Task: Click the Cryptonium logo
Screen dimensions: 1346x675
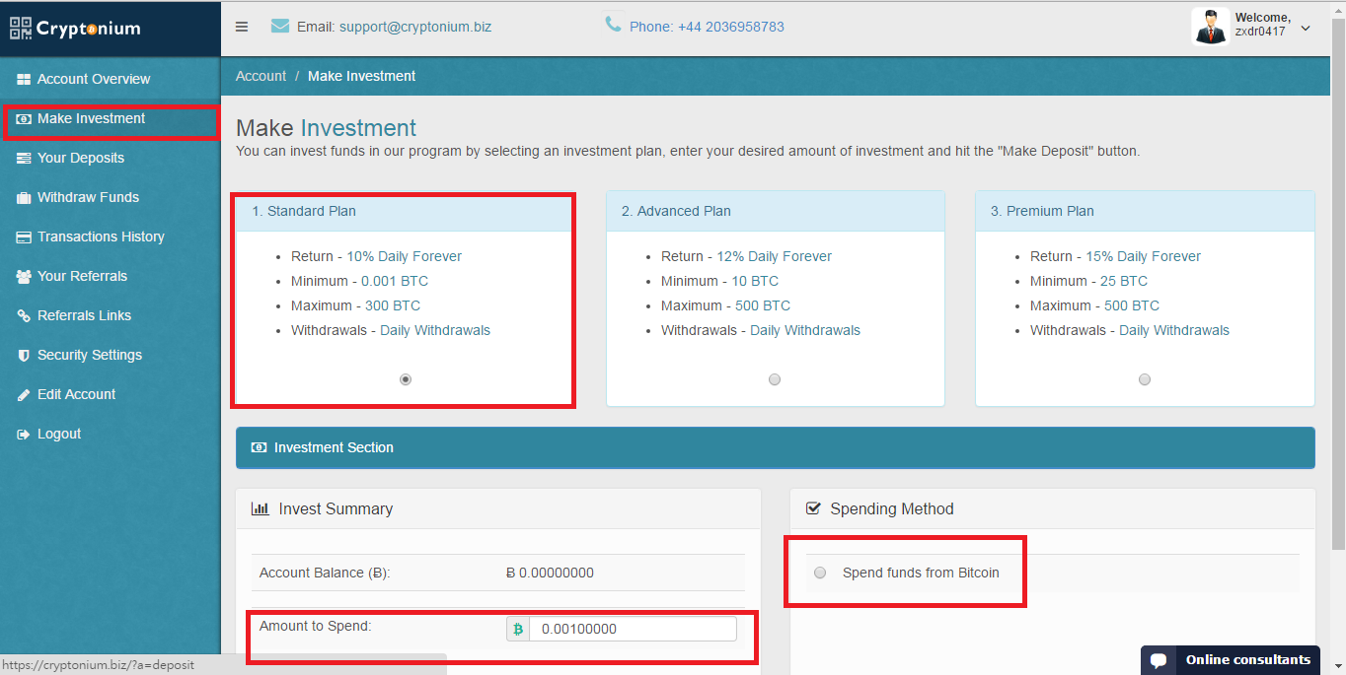Action: (75, 28)
